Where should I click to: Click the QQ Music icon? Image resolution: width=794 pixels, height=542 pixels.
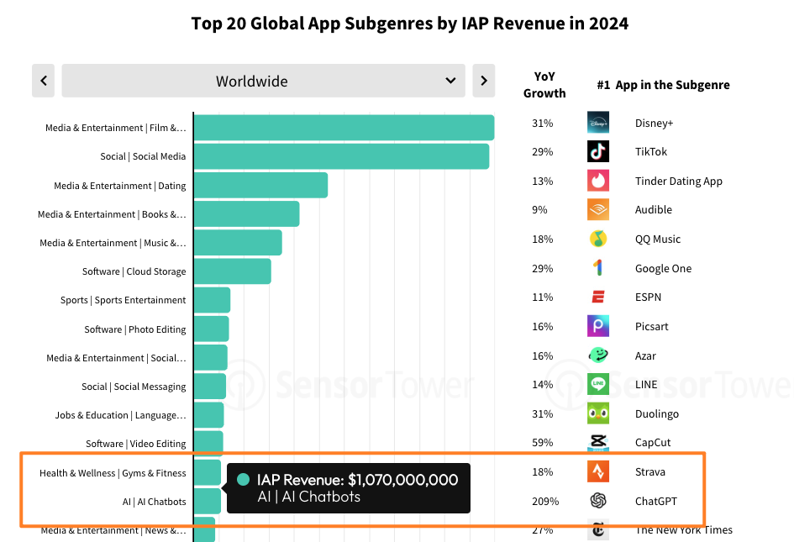[x=598, y=239]
